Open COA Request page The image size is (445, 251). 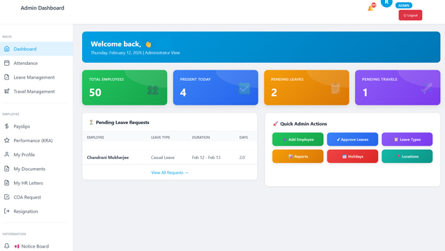click(x=36, y=197)
